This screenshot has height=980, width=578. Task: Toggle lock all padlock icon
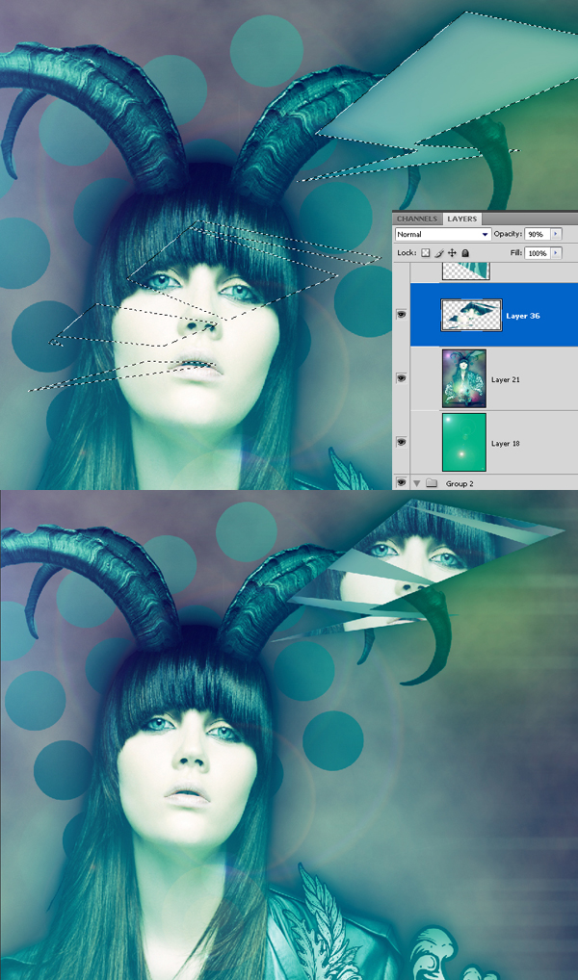click(465, 253)
